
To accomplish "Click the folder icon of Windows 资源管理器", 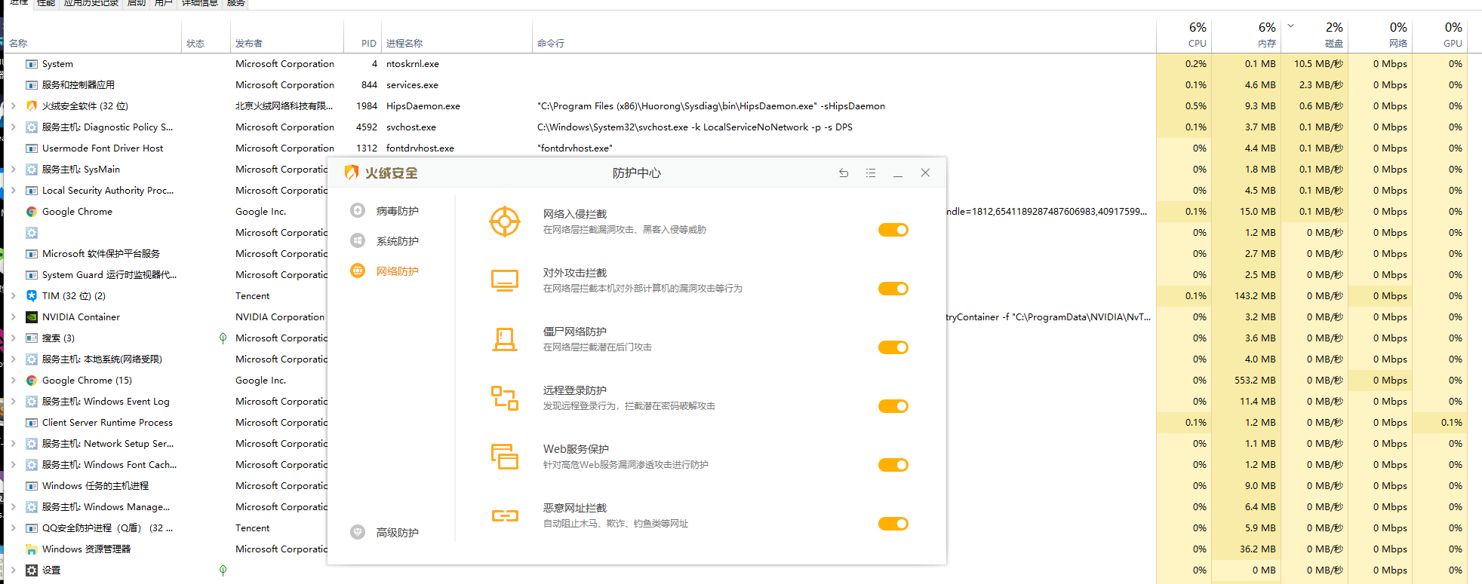I will point(32,549).
